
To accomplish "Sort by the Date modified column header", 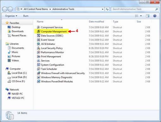I will 96,22.
